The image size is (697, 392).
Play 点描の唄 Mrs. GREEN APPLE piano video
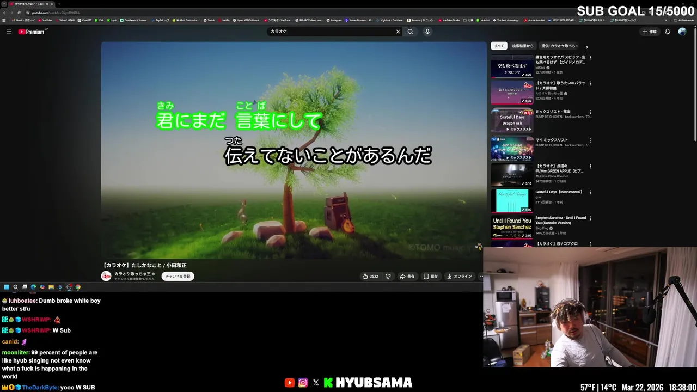[x=512, y=175]
